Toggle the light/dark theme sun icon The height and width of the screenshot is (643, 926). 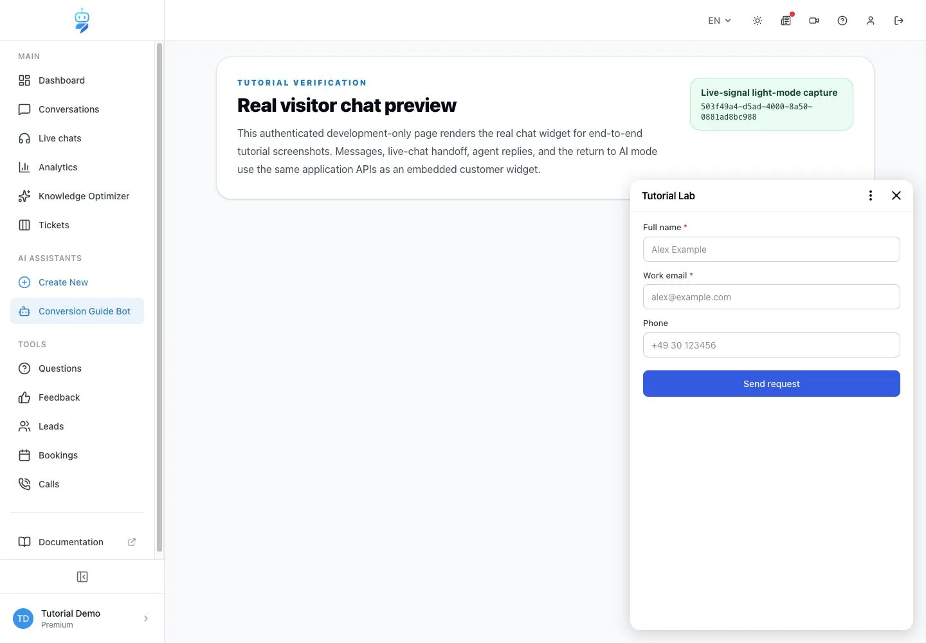758,21
